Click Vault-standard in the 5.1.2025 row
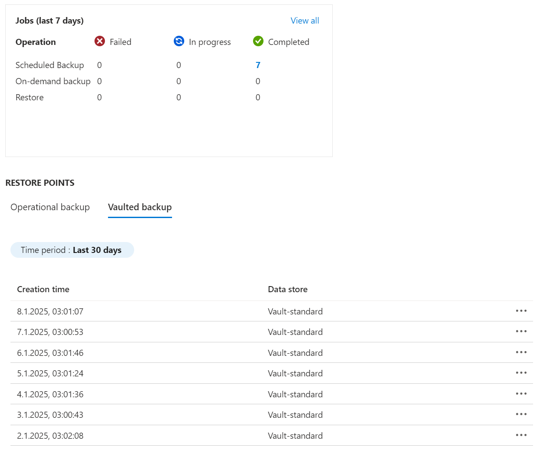This screenshot has width=547, height=454. click(295, 373)
